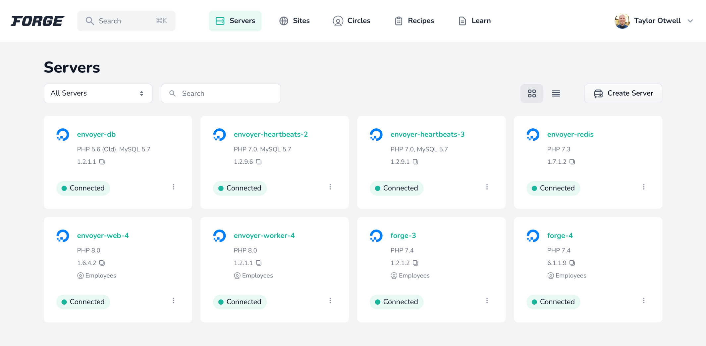Go to the Sites navigation tab

[x=295, y=21]
